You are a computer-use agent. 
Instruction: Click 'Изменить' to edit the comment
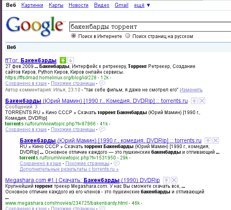[x=191, y=90]
